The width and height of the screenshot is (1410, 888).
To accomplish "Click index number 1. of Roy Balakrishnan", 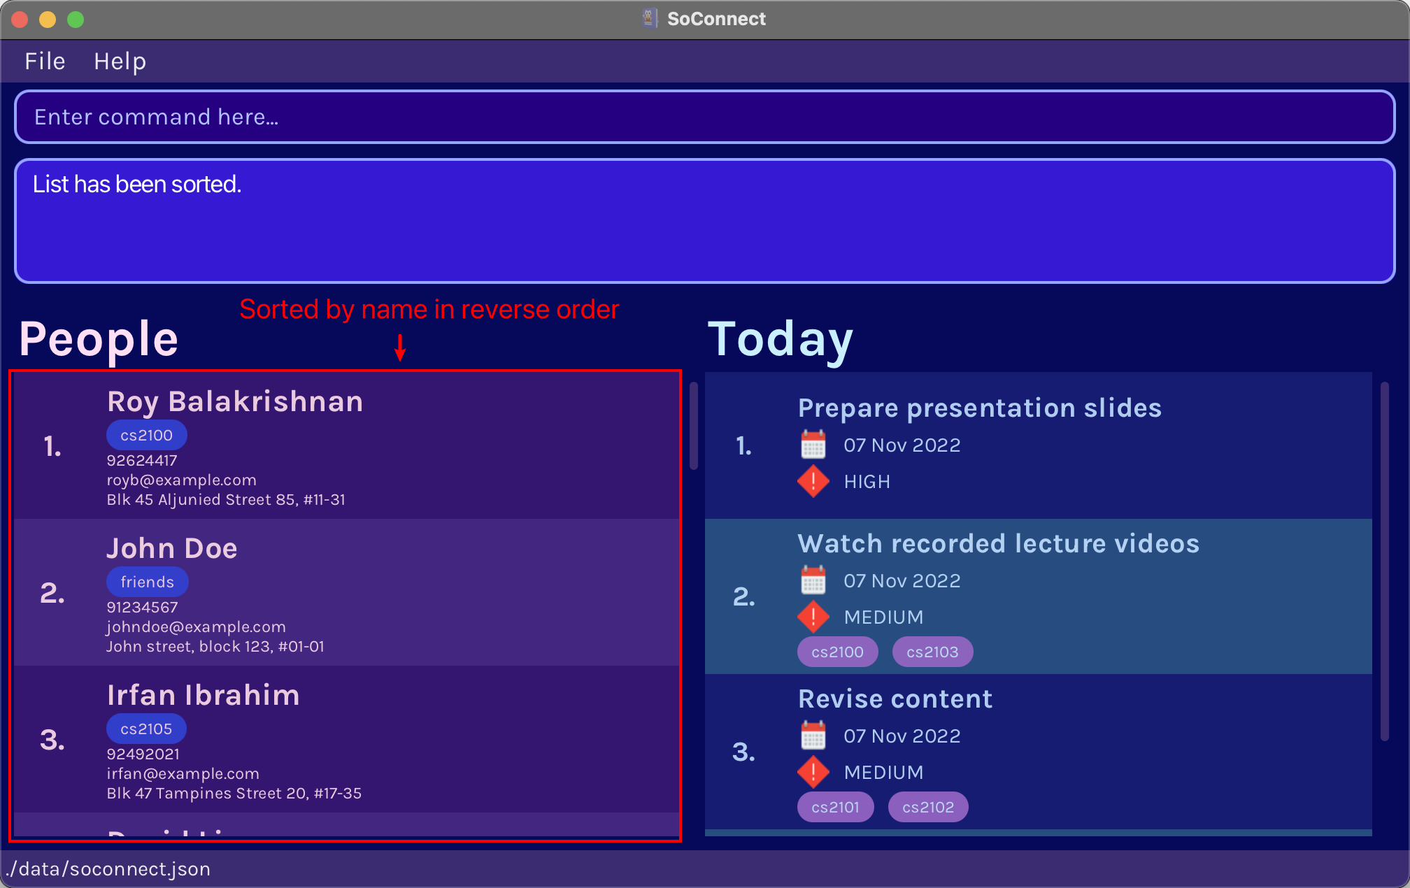I will point(52,446).
